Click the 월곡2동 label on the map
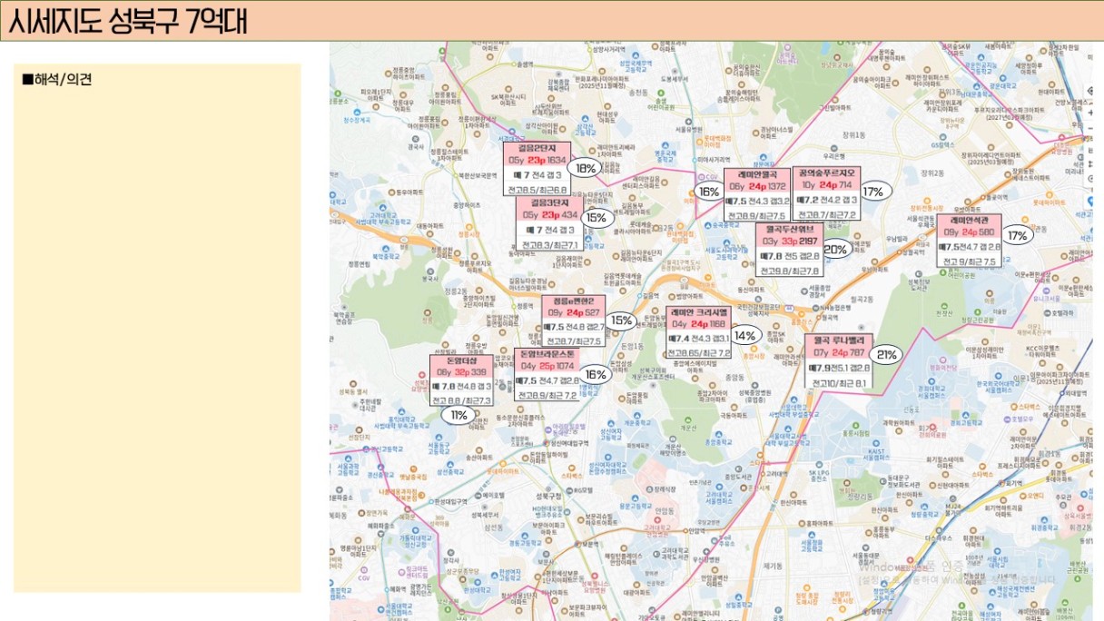 tap(862, 298)
